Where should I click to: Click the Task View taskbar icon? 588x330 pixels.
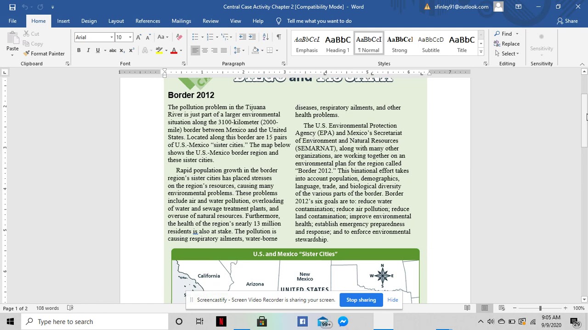pyautogui.click(x=199, y=322)
